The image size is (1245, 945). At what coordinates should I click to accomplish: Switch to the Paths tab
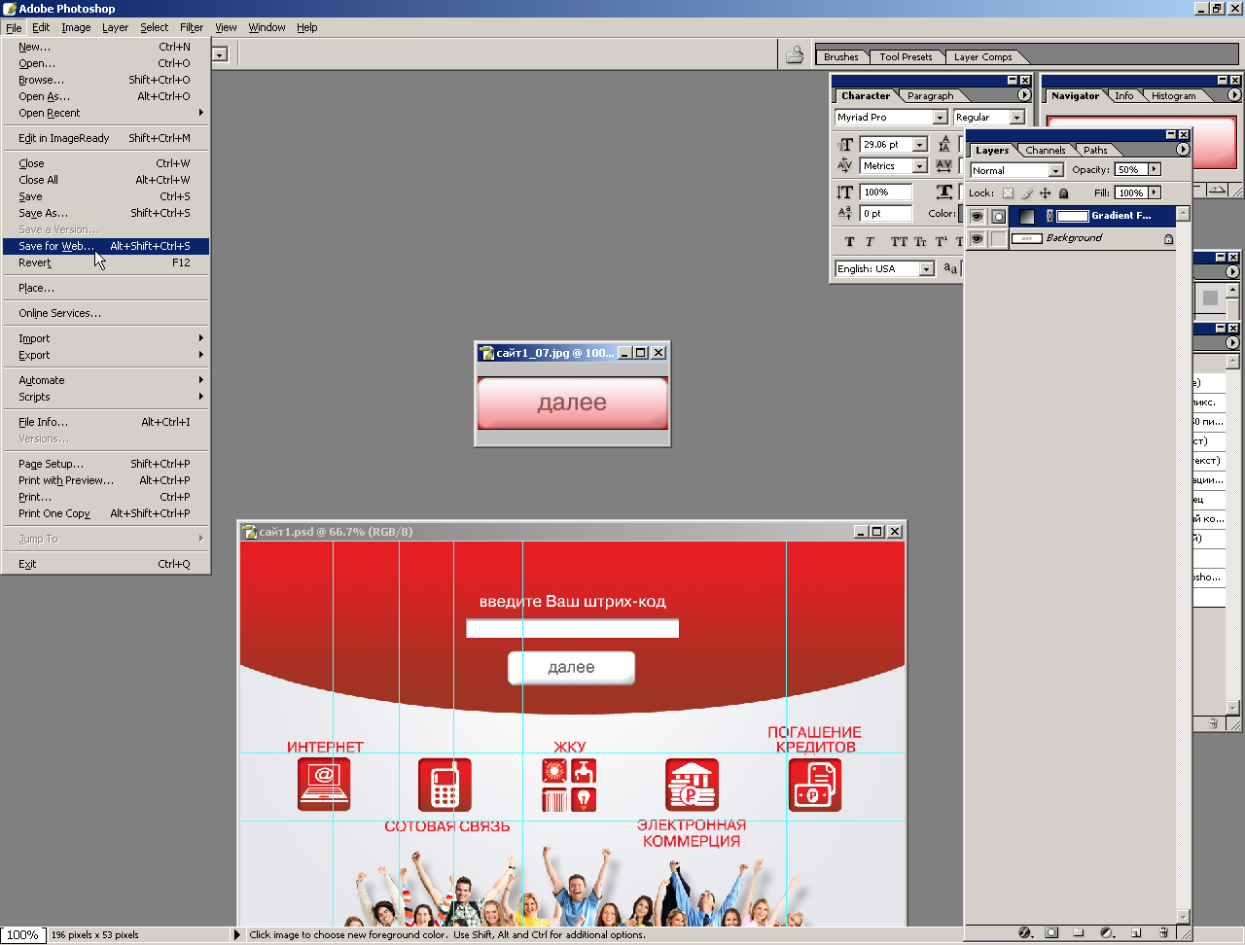point(1096,151)
